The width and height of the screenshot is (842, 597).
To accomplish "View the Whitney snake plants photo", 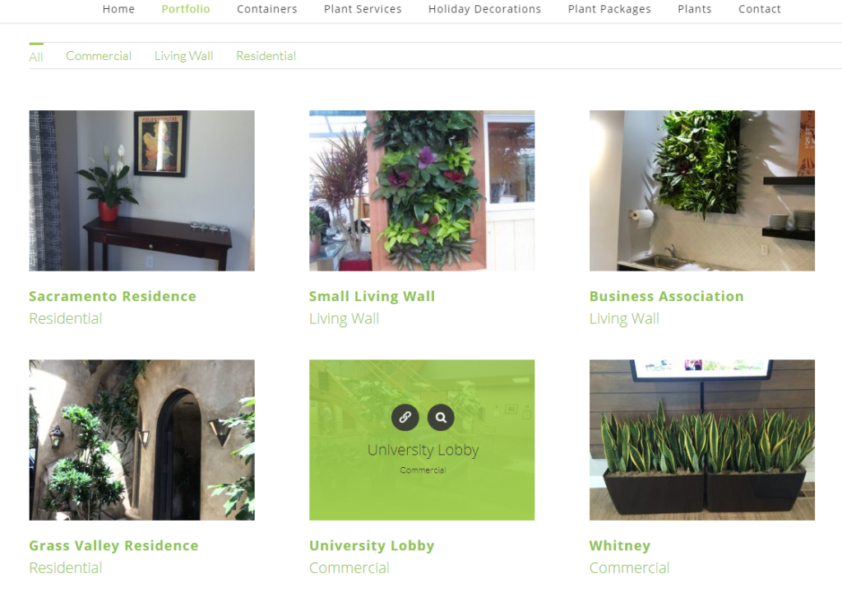I will (x=702, y=440).
